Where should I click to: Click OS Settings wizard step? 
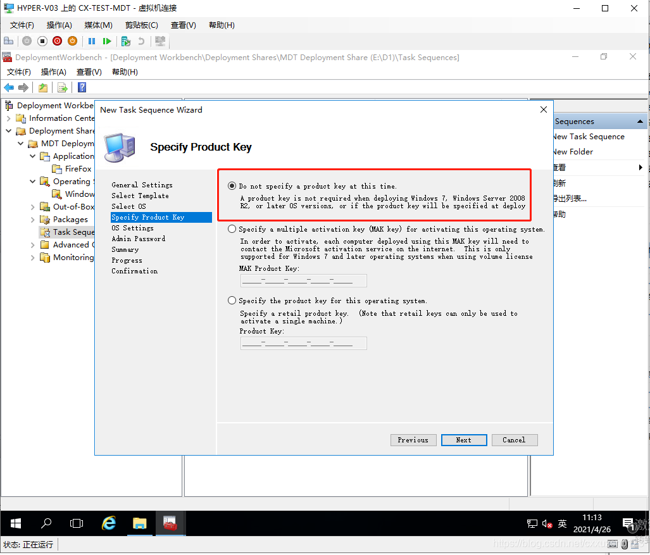point(132,228)
